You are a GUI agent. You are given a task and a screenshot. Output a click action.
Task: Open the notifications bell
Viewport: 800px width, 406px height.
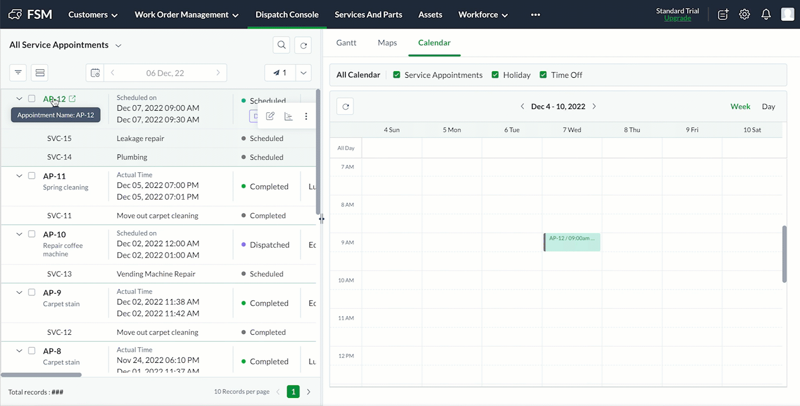tap(766, 15)
